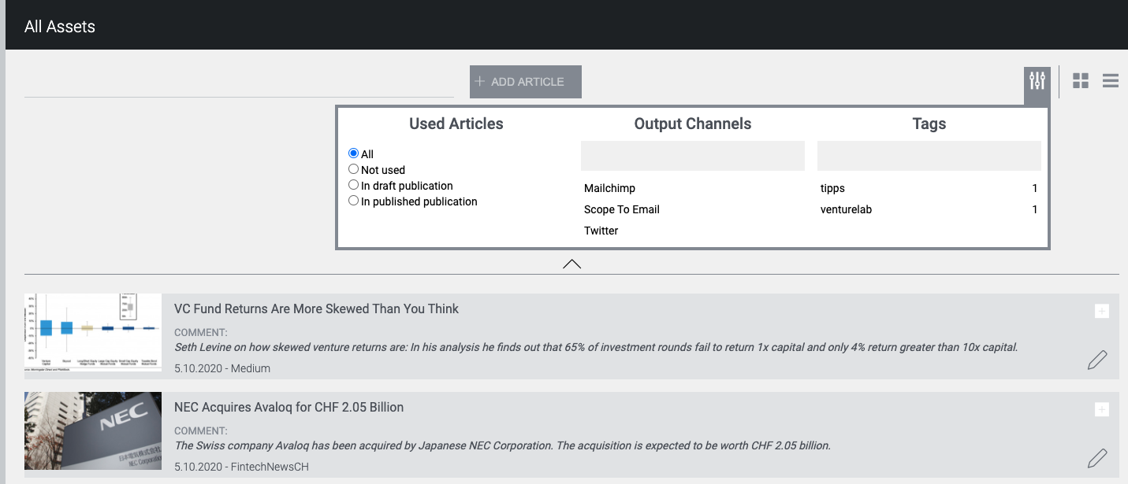Viewport: 1128px width, 484px height.
Task: Collapse the filter panel with the chevron
Action: (572, 264)
